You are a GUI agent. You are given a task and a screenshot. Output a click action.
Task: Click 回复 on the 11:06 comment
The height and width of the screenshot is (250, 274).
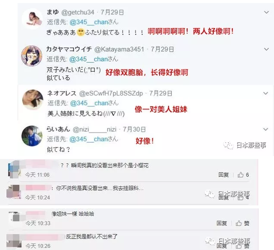click(224, 174)
